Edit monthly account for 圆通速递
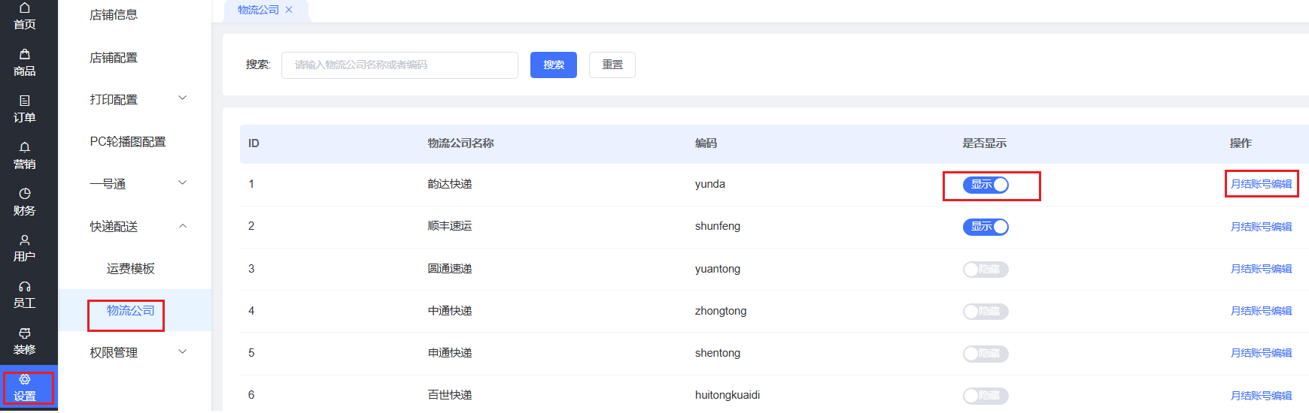The width and height of the screenshot is (1309, 413). [1262, 269]
